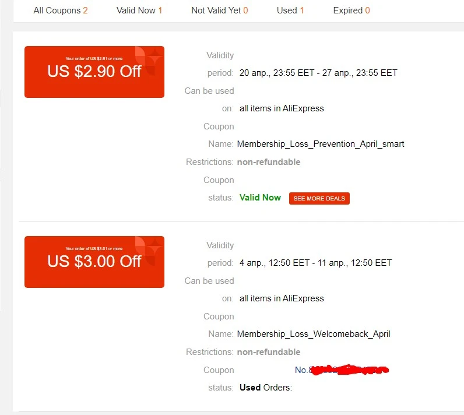
Task: Open the All Coupons tab
Action: point(61,10)
